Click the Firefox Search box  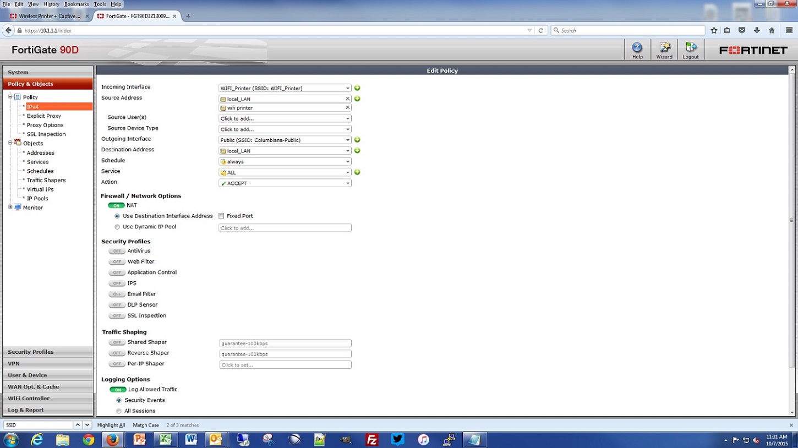pyautogui.click(x=628, y=30)
